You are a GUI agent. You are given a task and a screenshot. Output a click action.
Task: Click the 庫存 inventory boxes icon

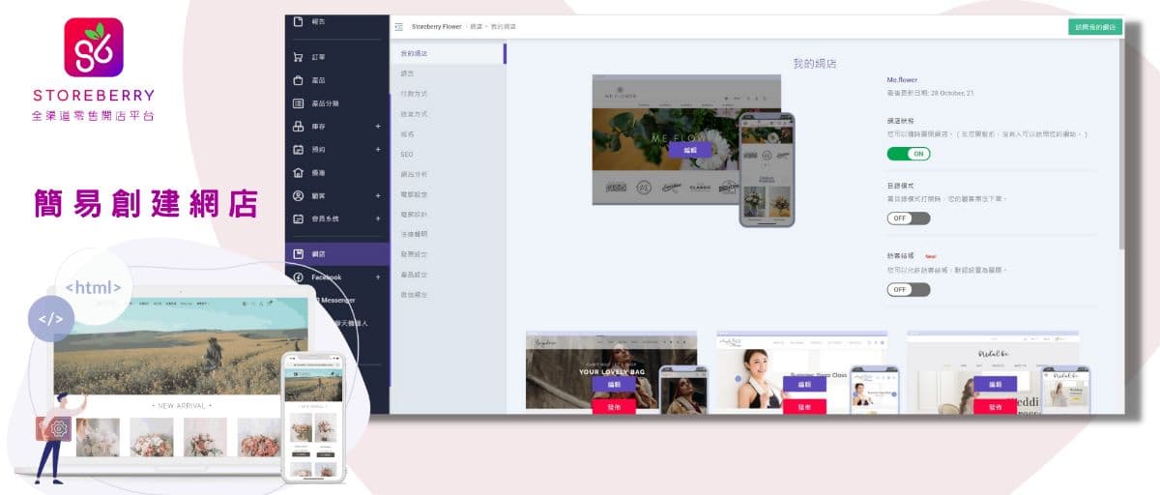pyautogui.click(x=298, y=127)
